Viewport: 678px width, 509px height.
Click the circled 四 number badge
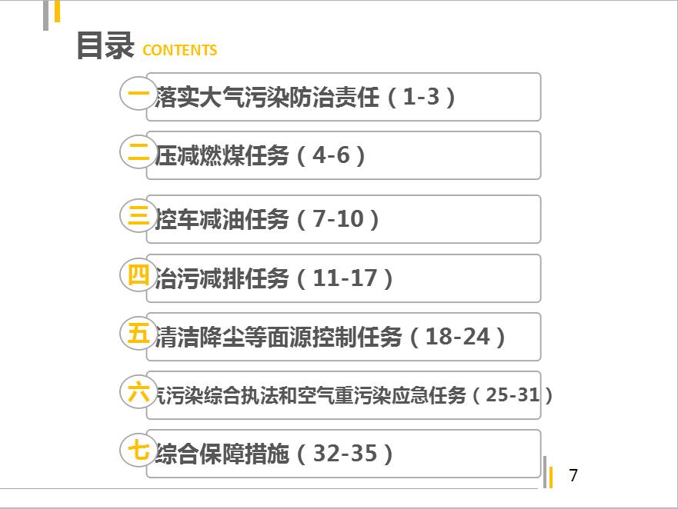click(139, 274)
